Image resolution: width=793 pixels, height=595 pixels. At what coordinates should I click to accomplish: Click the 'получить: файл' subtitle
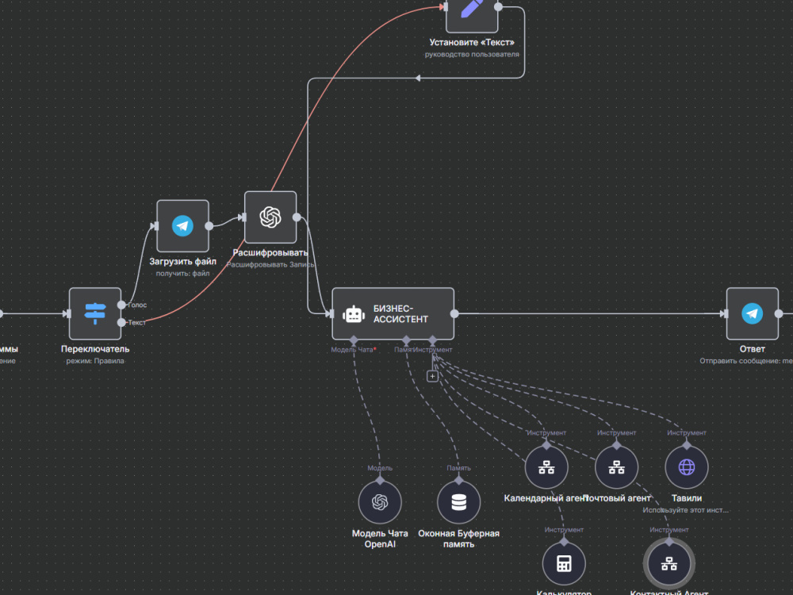[182, 274]
